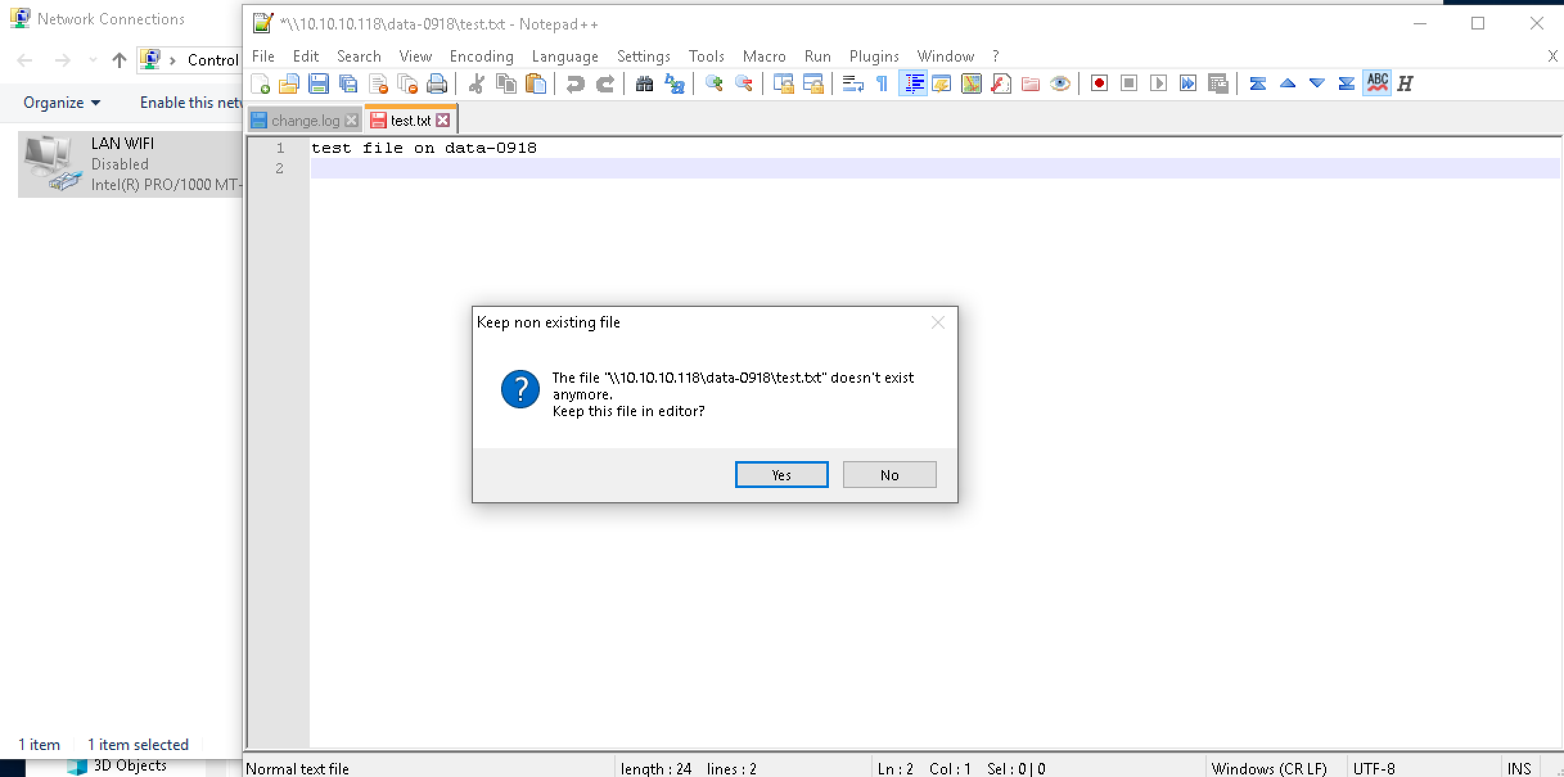
Task: Click the Monitoring eye icon
Action: tap(1060, 84)
